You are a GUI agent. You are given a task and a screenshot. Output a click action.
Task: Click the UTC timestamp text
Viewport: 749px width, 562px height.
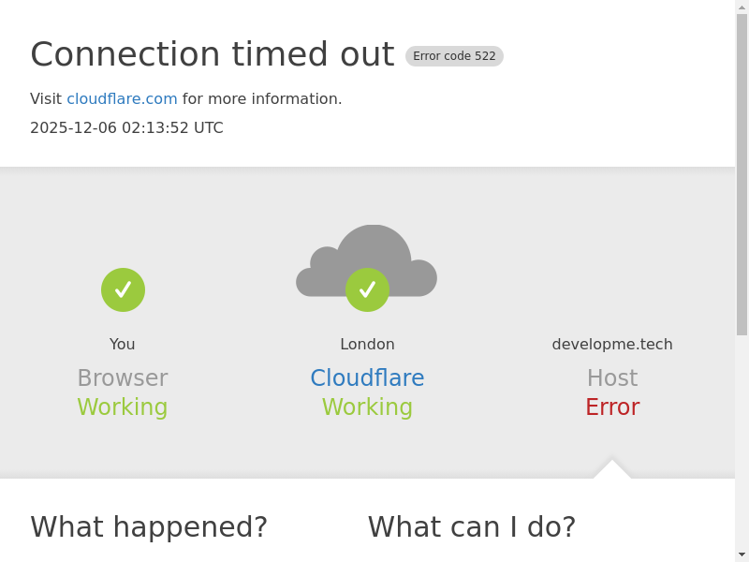pos(126,128)
